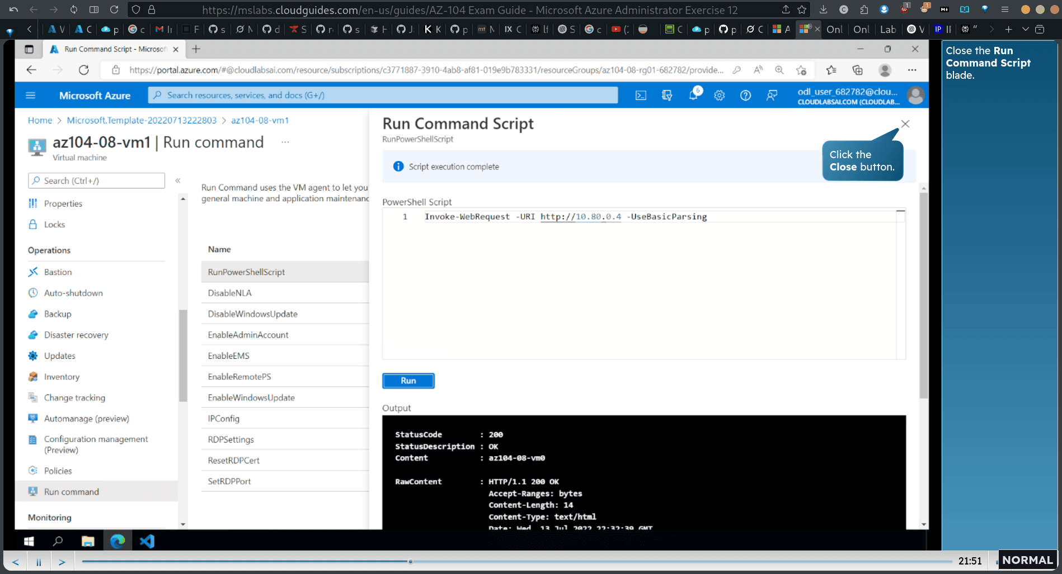Open the az104-08-vm1 breadcrumb link
The height and width of the screenshot is (574, 1062).
point(260,120)
